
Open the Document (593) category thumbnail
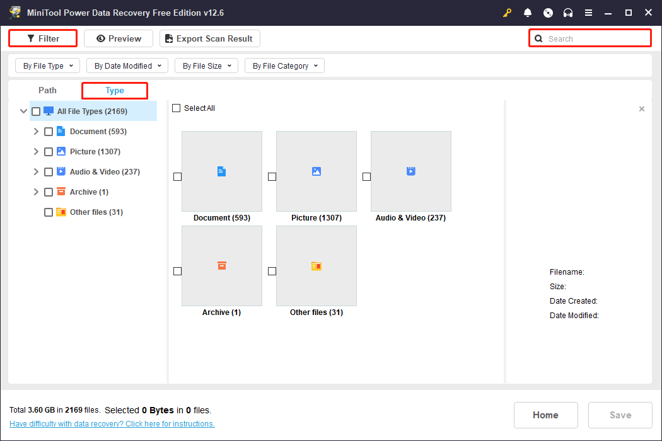point(221,171)
